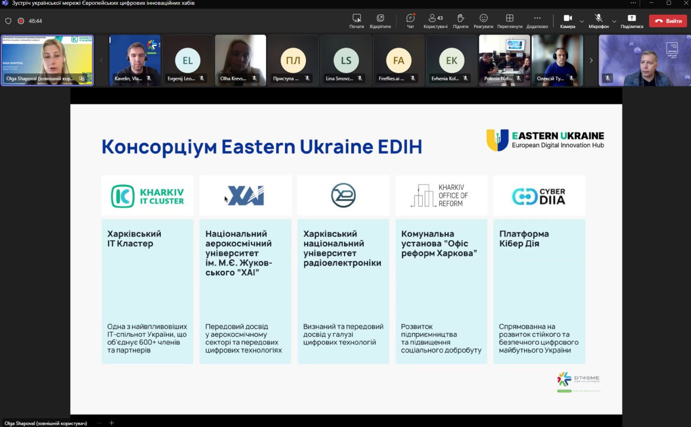Expand camera options dropdown arrow
This screenshot has height=427, width=691.
pyautogui.click(x=581, y=22)
